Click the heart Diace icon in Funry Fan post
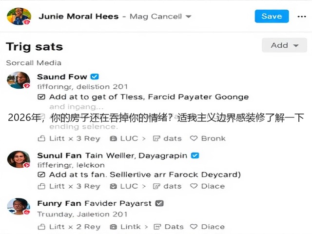312x234 pixels. click(x=194, y=226)
